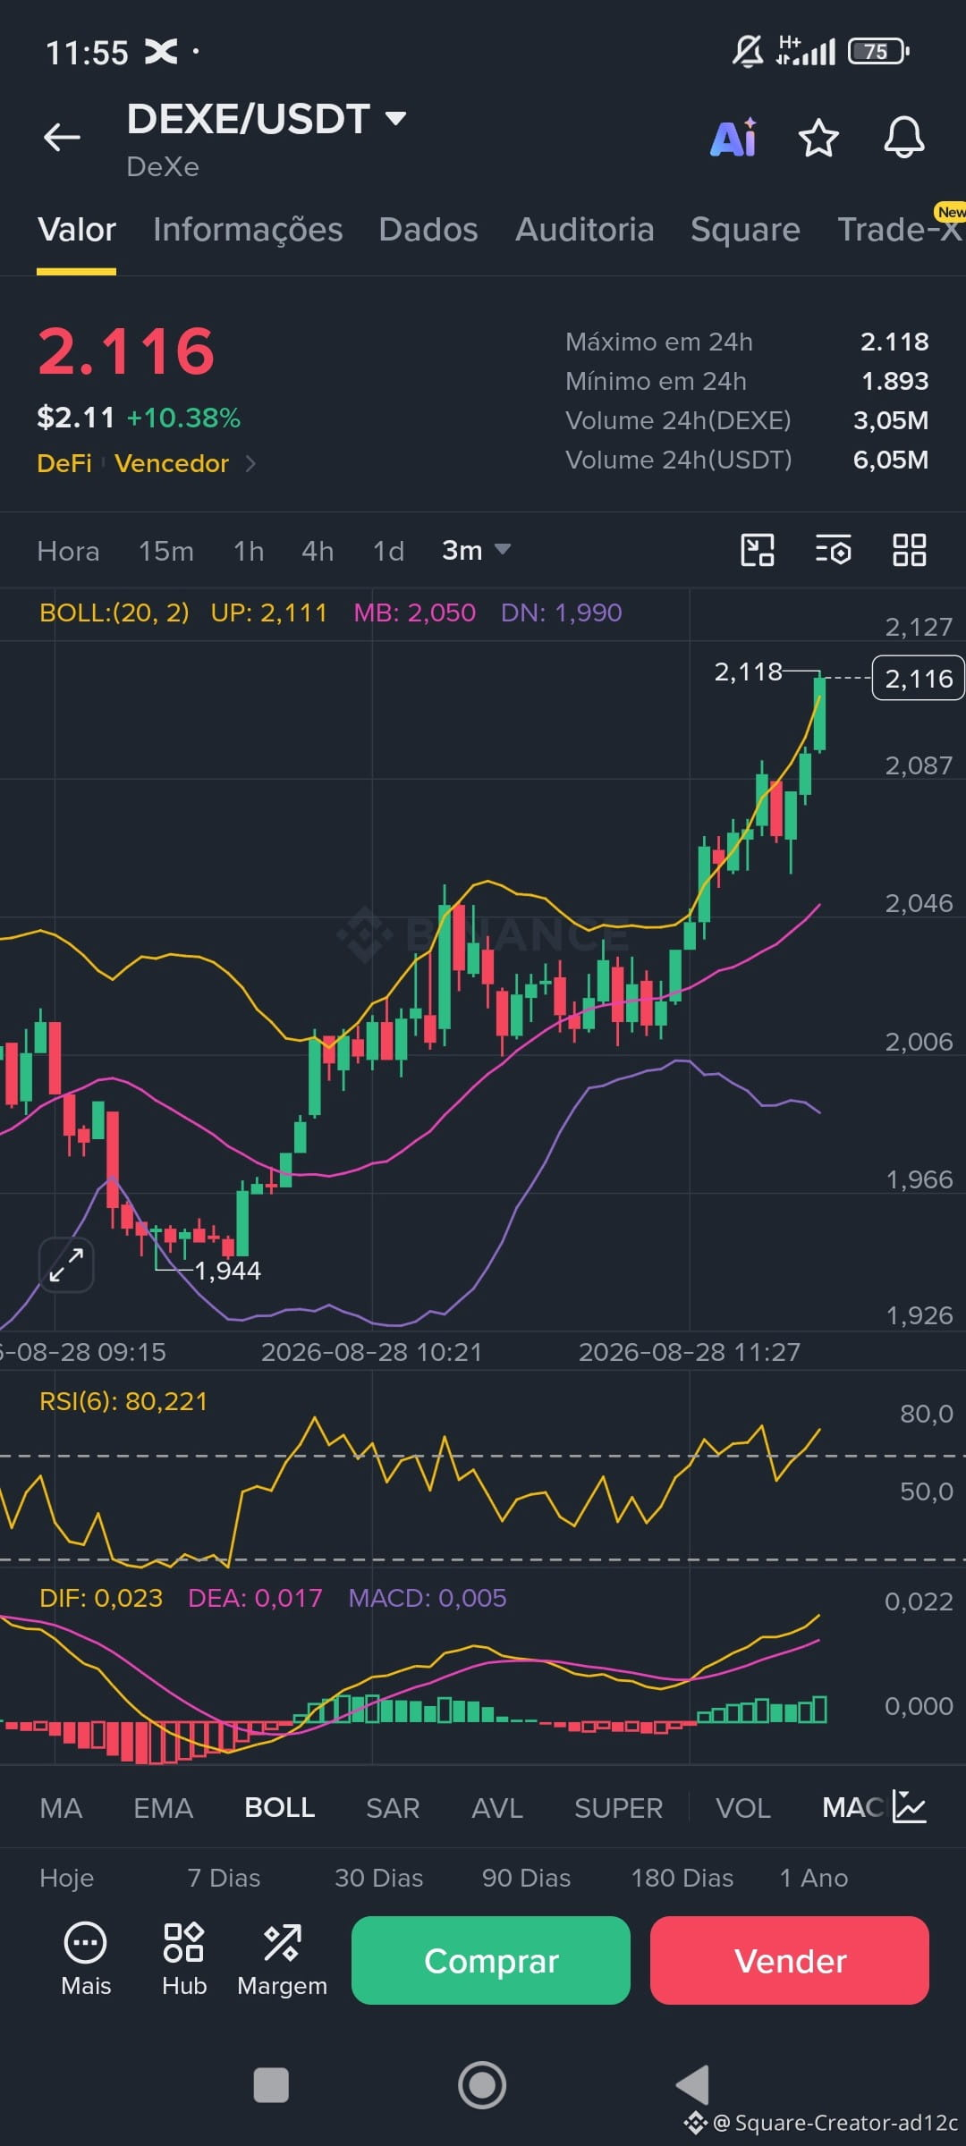
Task: Add DEXE/USDT to favorites star
Action: [818, 139]
